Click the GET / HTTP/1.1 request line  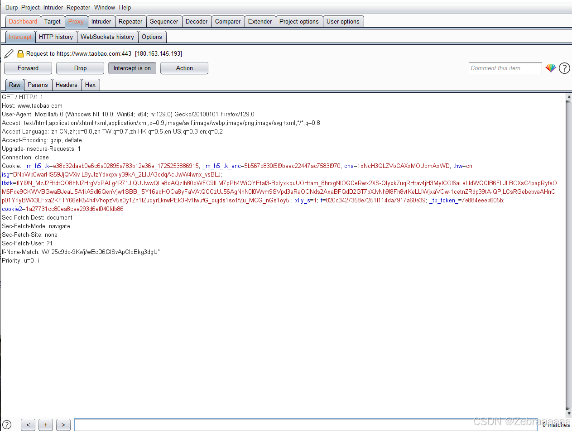(x=23, y=97)
